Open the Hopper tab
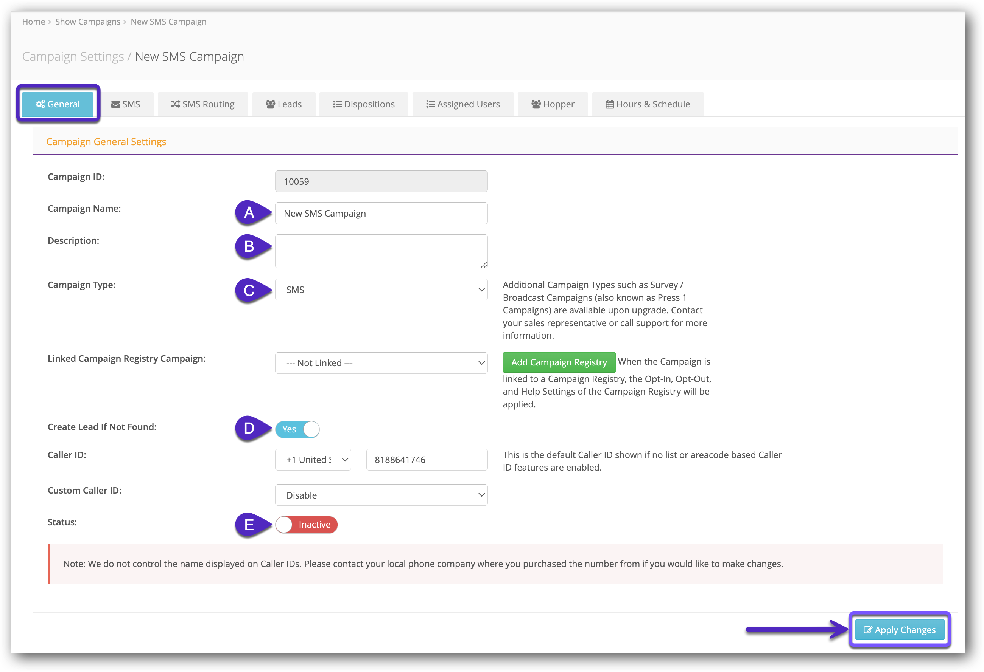The image size is (984, 672). 553,104
